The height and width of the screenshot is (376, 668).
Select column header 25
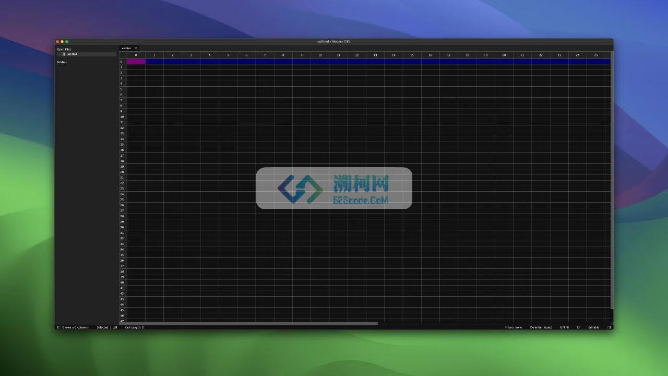tap(596, 55)
